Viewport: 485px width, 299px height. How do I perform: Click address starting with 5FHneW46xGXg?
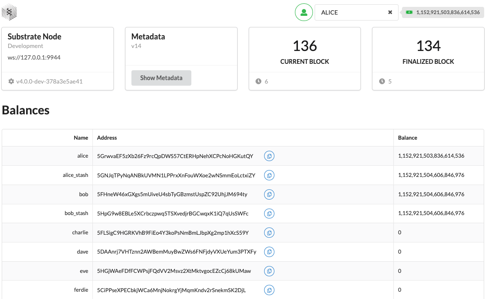tap(172, 194)
